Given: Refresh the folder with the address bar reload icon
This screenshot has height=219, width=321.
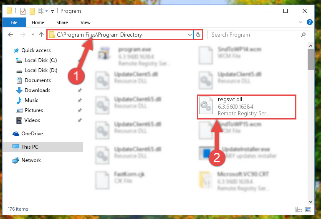Looking at the screenshot, I should [198, 35].
